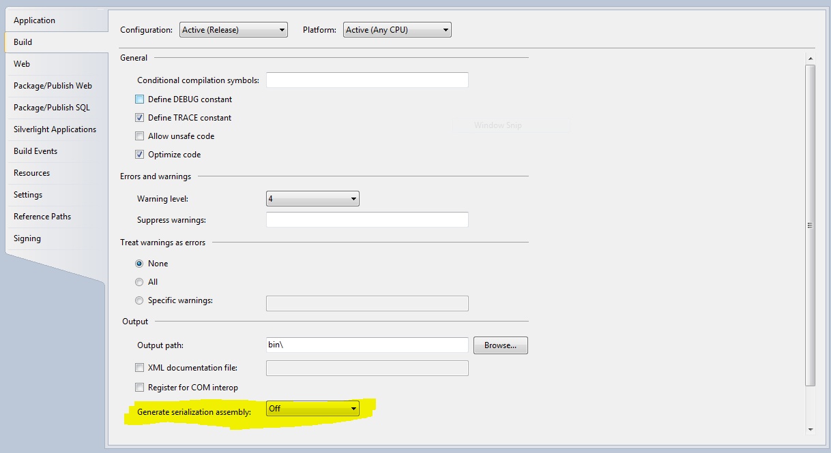Open the Build Events tab
This screenshot has width=831, height=453.
[56, 151]
